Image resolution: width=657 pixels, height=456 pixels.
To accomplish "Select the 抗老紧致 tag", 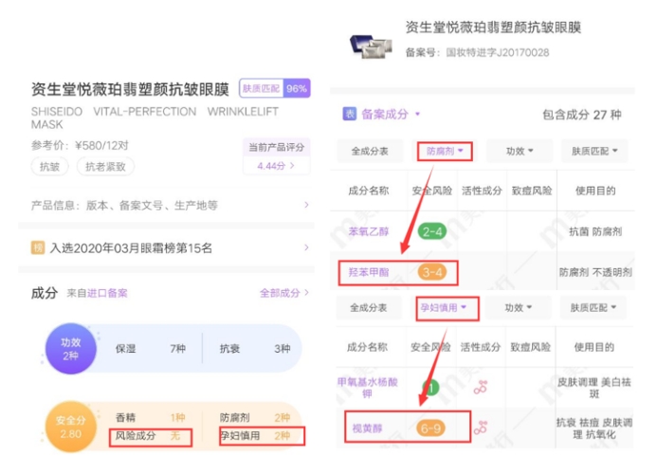I will click(105, 167).
